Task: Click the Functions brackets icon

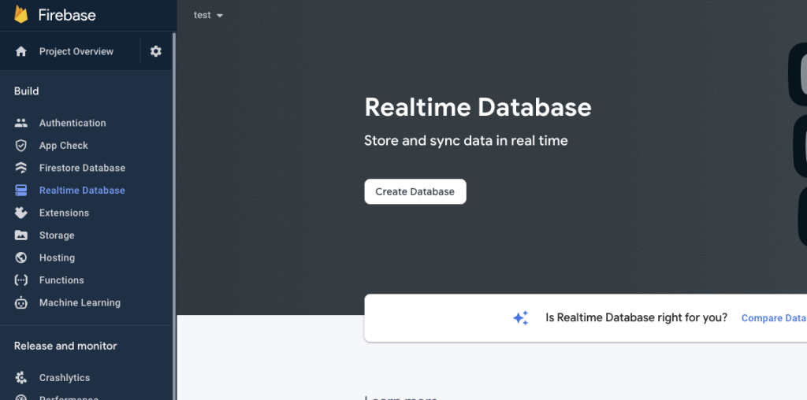Action: click(21, 280)
